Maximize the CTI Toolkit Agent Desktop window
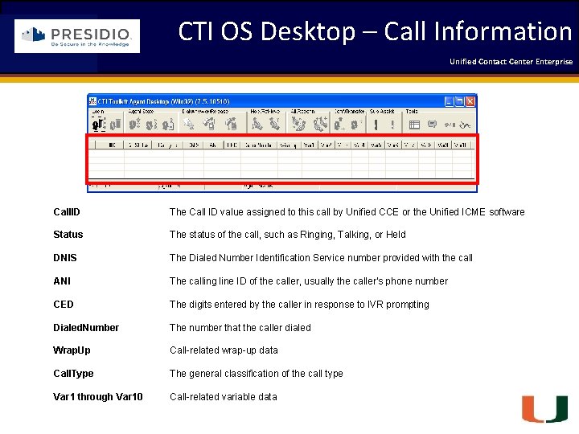This screenshot has width=579, height=434. click(459, 101)
